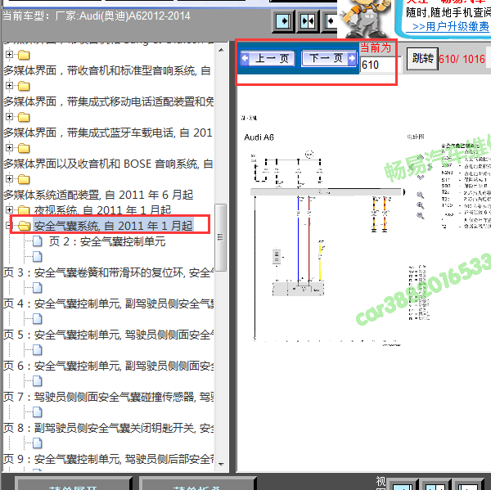Go to next page with 下一页
This screenshot has height=490, width=491.
tap(329, 58)
